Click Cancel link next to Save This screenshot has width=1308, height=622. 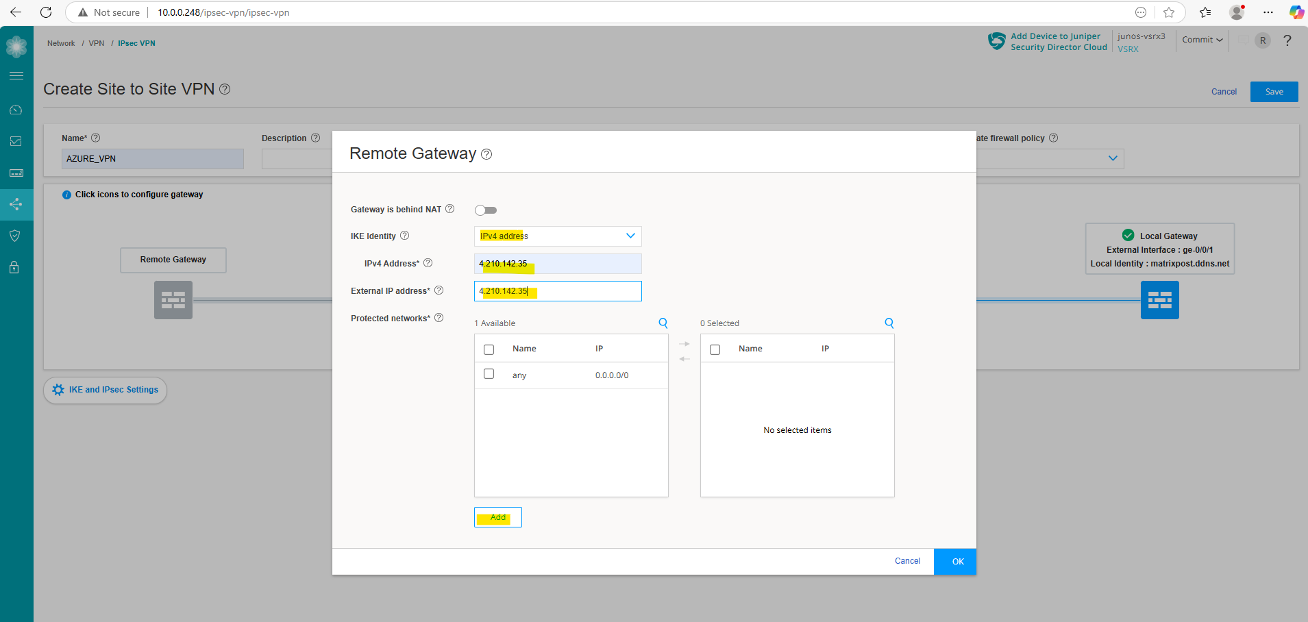click(x=1224, y=92)
